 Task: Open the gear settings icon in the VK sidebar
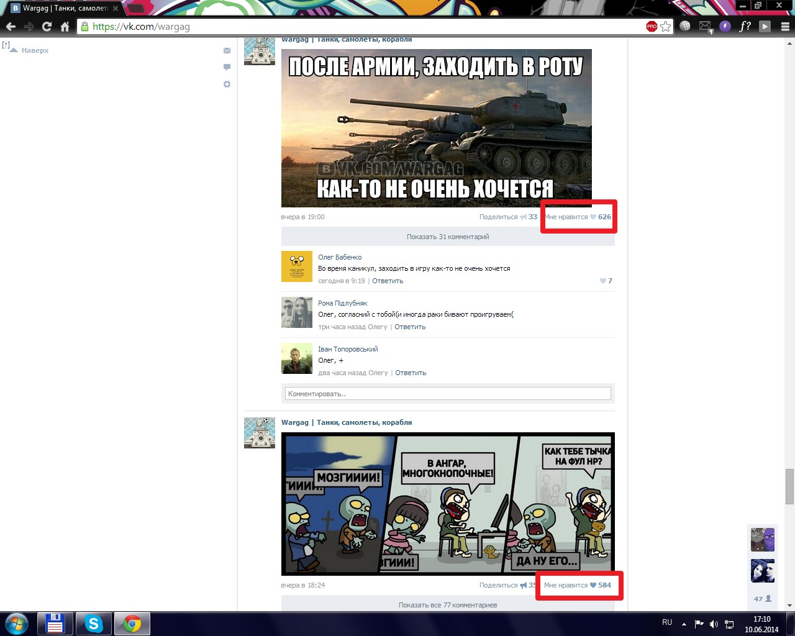click(x=227, y=84)
